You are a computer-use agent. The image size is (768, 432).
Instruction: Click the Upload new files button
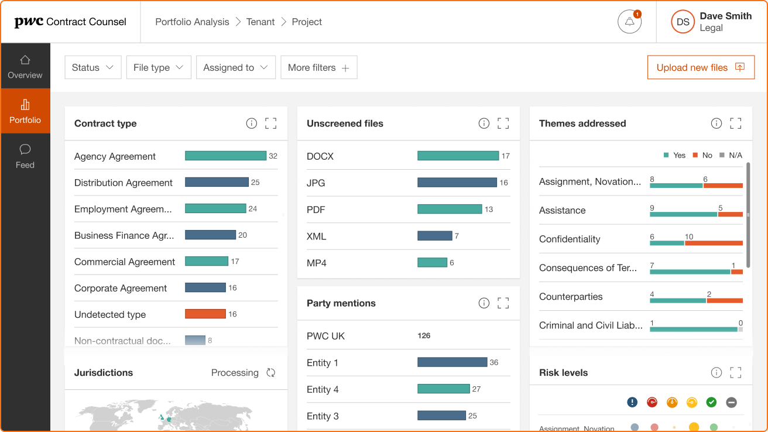[x=700, y=67]
